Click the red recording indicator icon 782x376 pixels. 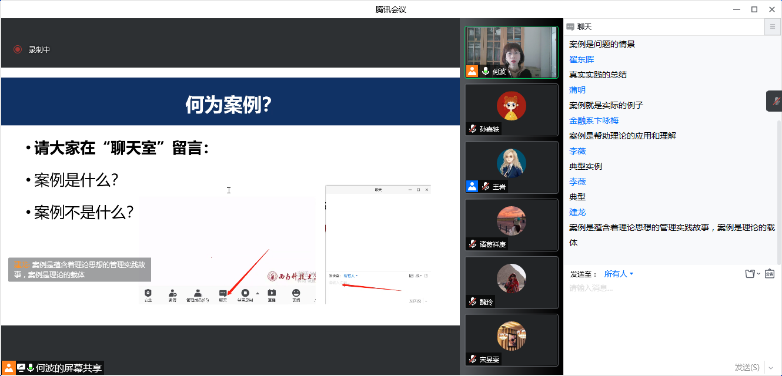tap(18, 50)
